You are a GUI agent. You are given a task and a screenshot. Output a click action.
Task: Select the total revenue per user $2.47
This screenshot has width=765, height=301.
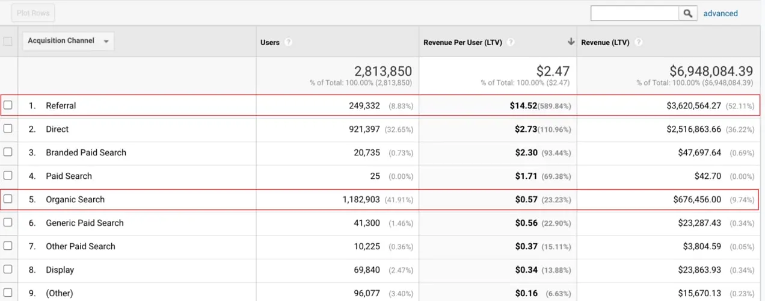552,72
